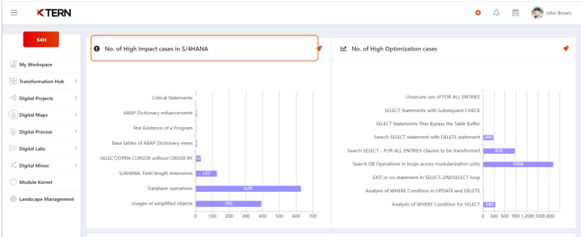Image resolution: width=581 pixels, height=237 pixels.
Task: Click the line chart icon beside High Optimization
Action: pos(344,49)
